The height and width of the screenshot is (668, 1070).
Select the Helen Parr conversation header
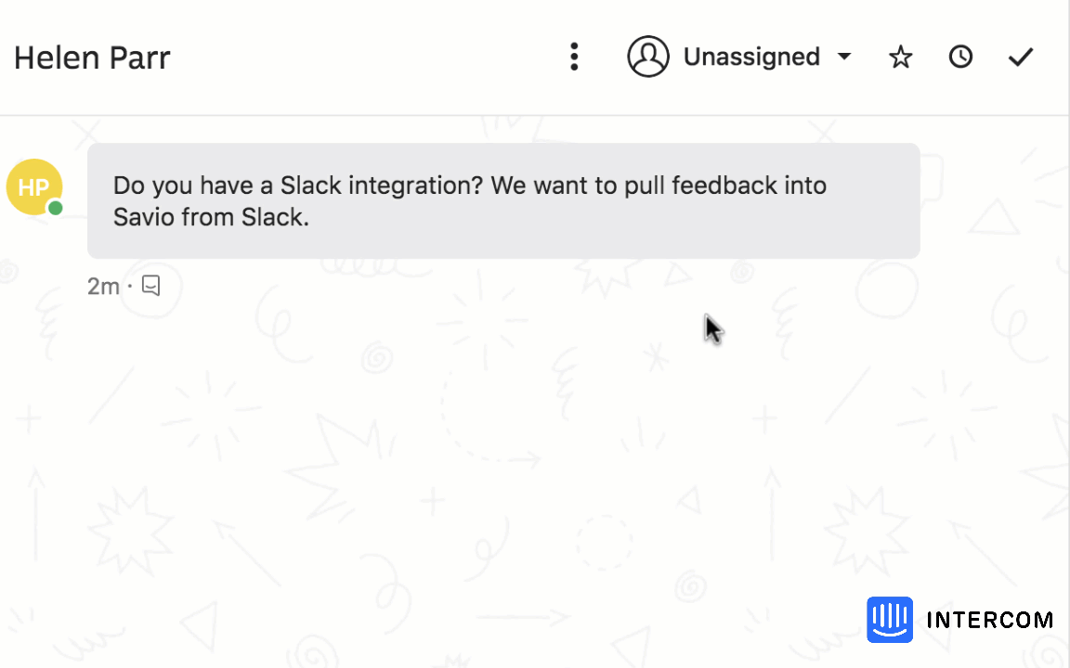point(92,58)
